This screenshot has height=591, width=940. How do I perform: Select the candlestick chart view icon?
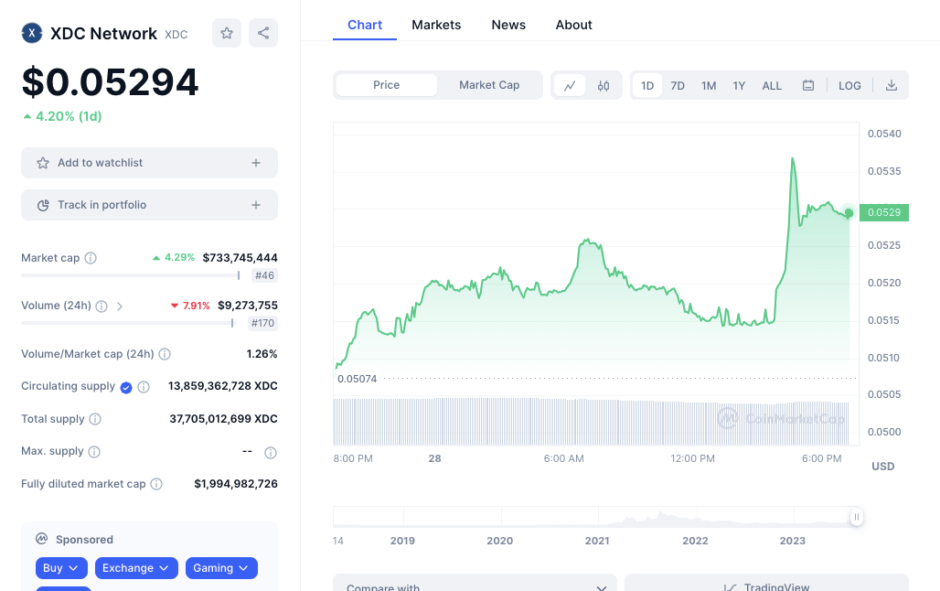coord(603,84)
